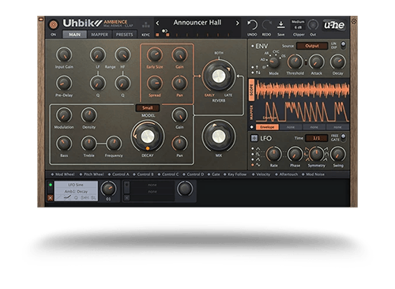Open the ENV Source Output dropdown
This screenshot has height=289, width=395.
coord(312,46)
